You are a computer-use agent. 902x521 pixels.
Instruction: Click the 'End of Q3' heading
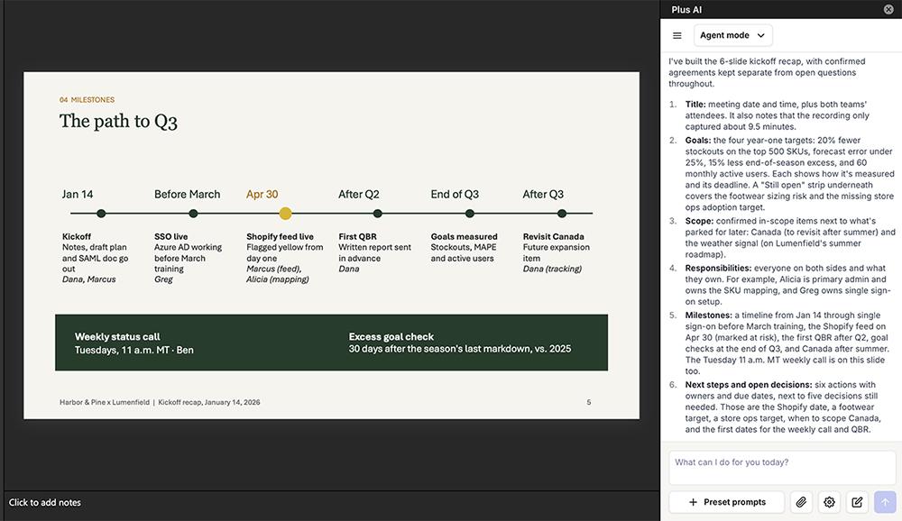coord(455,195)
